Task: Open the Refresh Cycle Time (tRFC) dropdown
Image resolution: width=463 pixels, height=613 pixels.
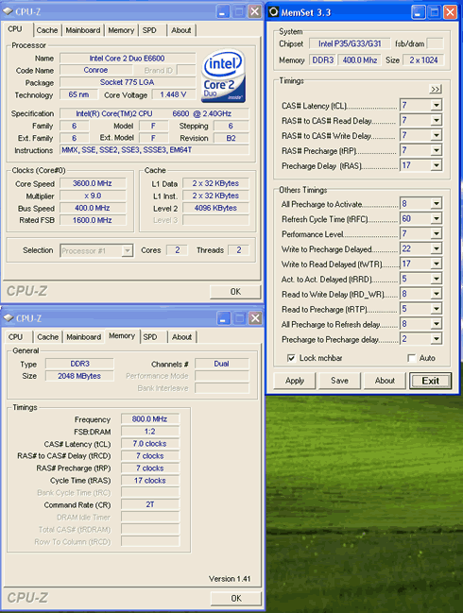Action: click(x=436, y=219)
